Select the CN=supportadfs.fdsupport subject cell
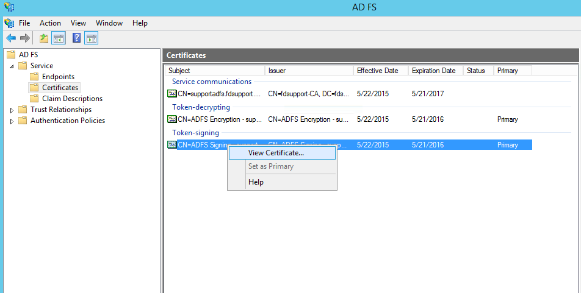This screenshot has width=581, height=293. click(x=219, y=94)
